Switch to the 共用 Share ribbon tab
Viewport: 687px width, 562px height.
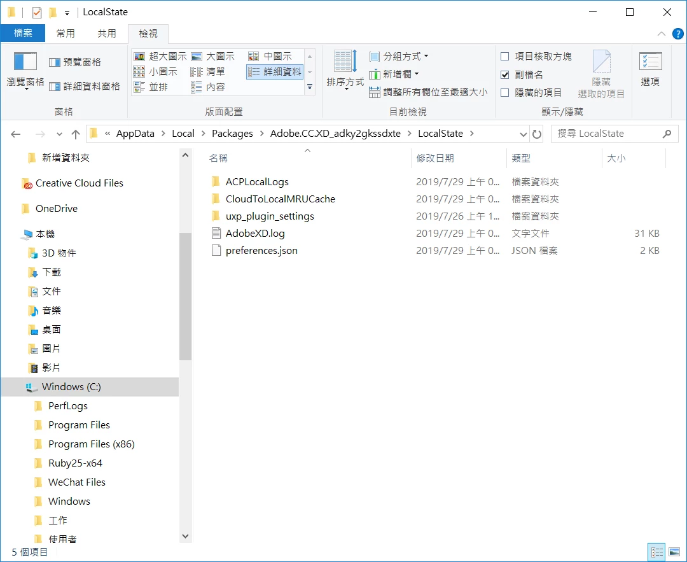pos(106,33)
